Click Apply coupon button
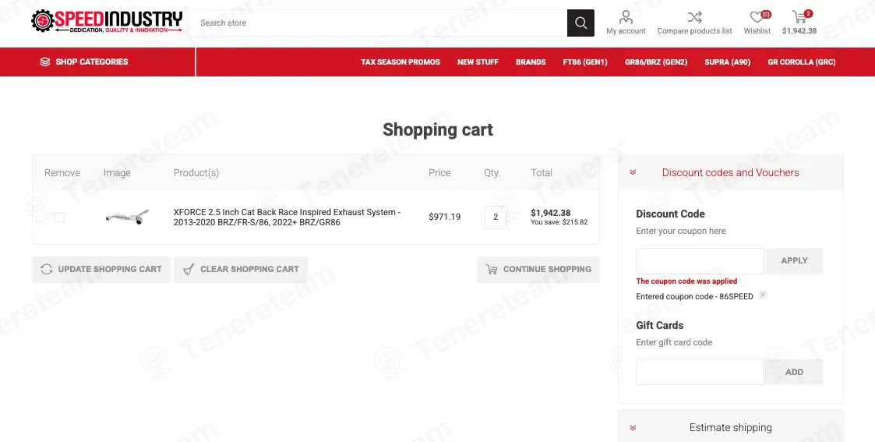Screen dimensions: 875x442 [x=794, y=260]
